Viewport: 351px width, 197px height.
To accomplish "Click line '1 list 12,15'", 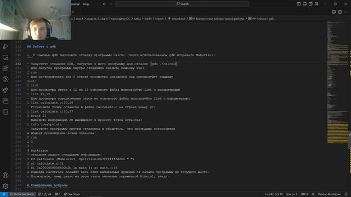I will coord(38,94).
